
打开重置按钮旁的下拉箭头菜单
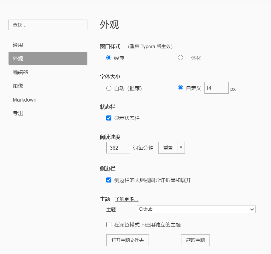181,147
